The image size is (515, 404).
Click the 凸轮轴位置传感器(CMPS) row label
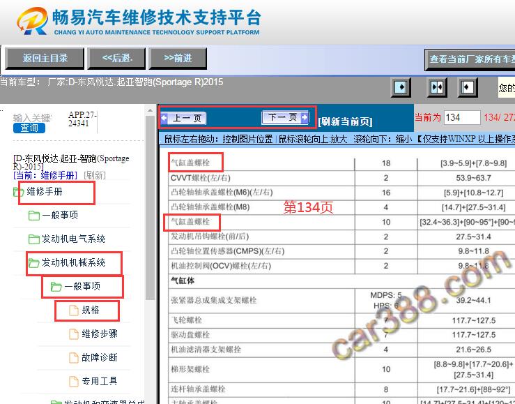pos(227,251)
